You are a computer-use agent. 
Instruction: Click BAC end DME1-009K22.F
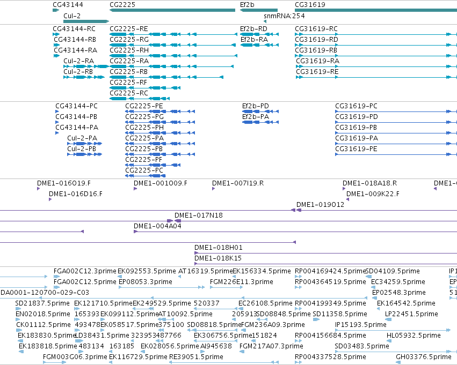[x=373, y=194]
